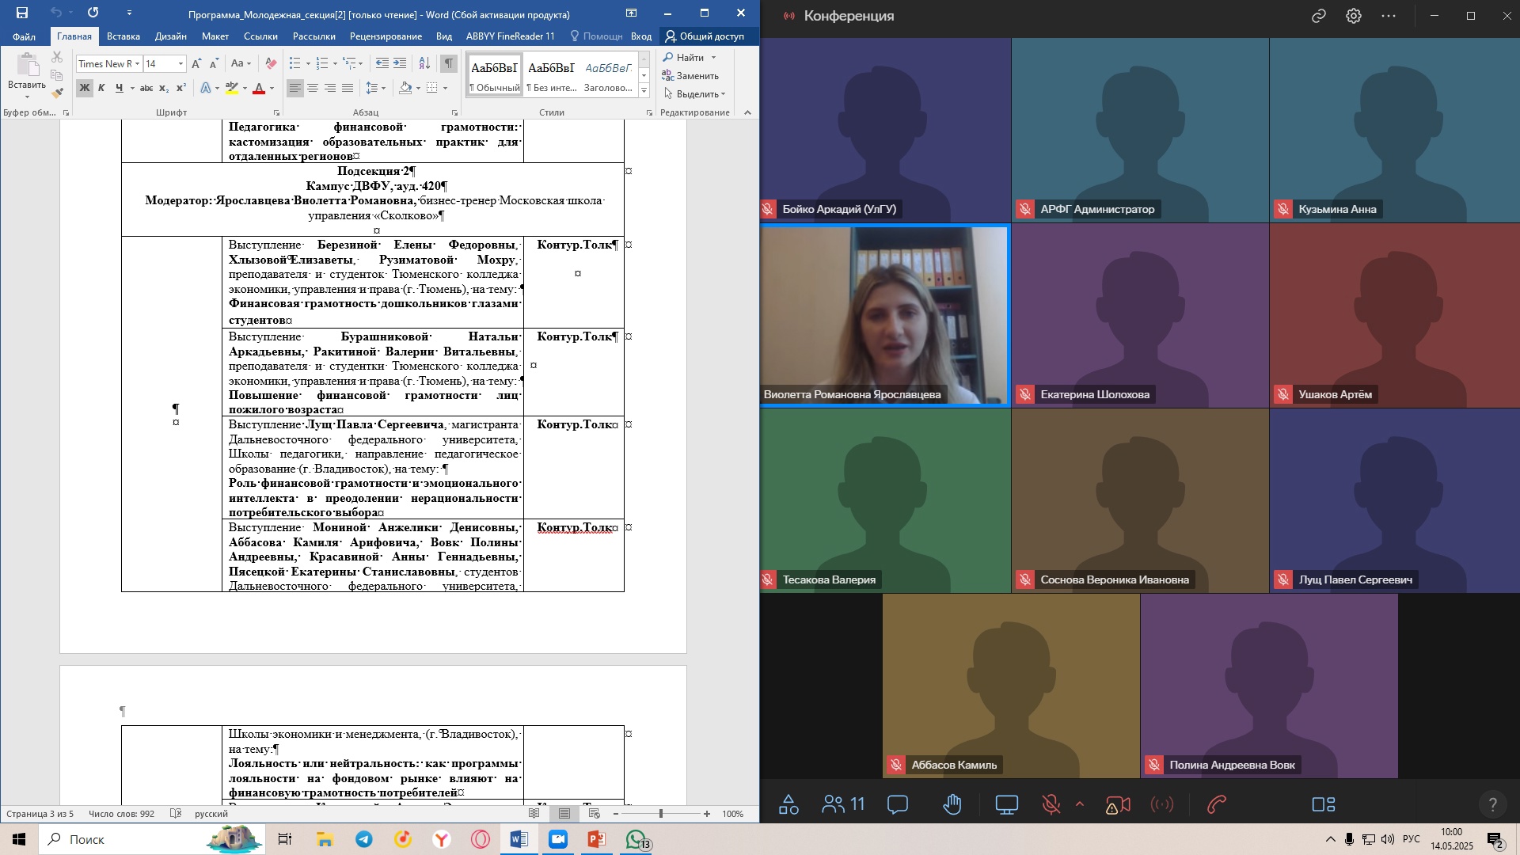Select the Без интервала style
This screenshot has width=1520, height=855.
[x=552, y=76]
